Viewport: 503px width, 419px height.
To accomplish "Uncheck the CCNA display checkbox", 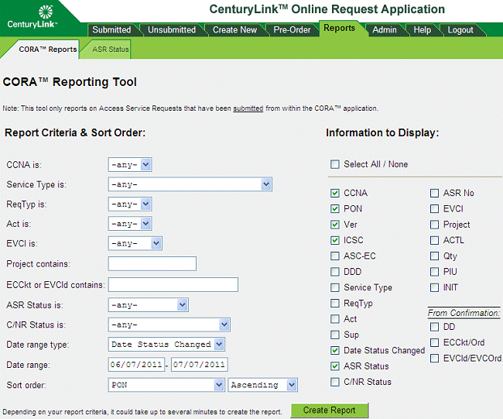I will (335, 193).
